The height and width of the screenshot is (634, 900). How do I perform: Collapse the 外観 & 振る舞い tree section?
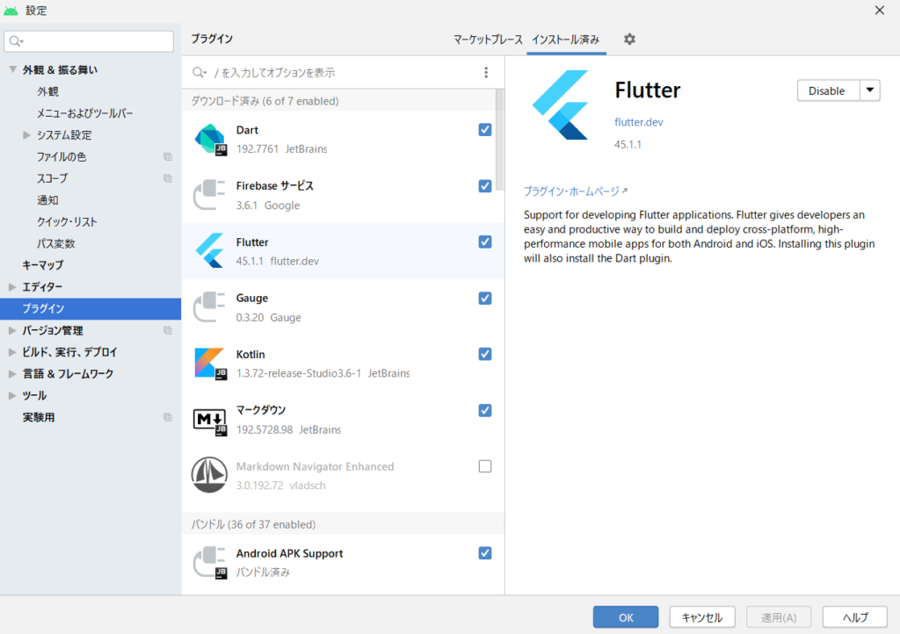(x=12, y=69)
